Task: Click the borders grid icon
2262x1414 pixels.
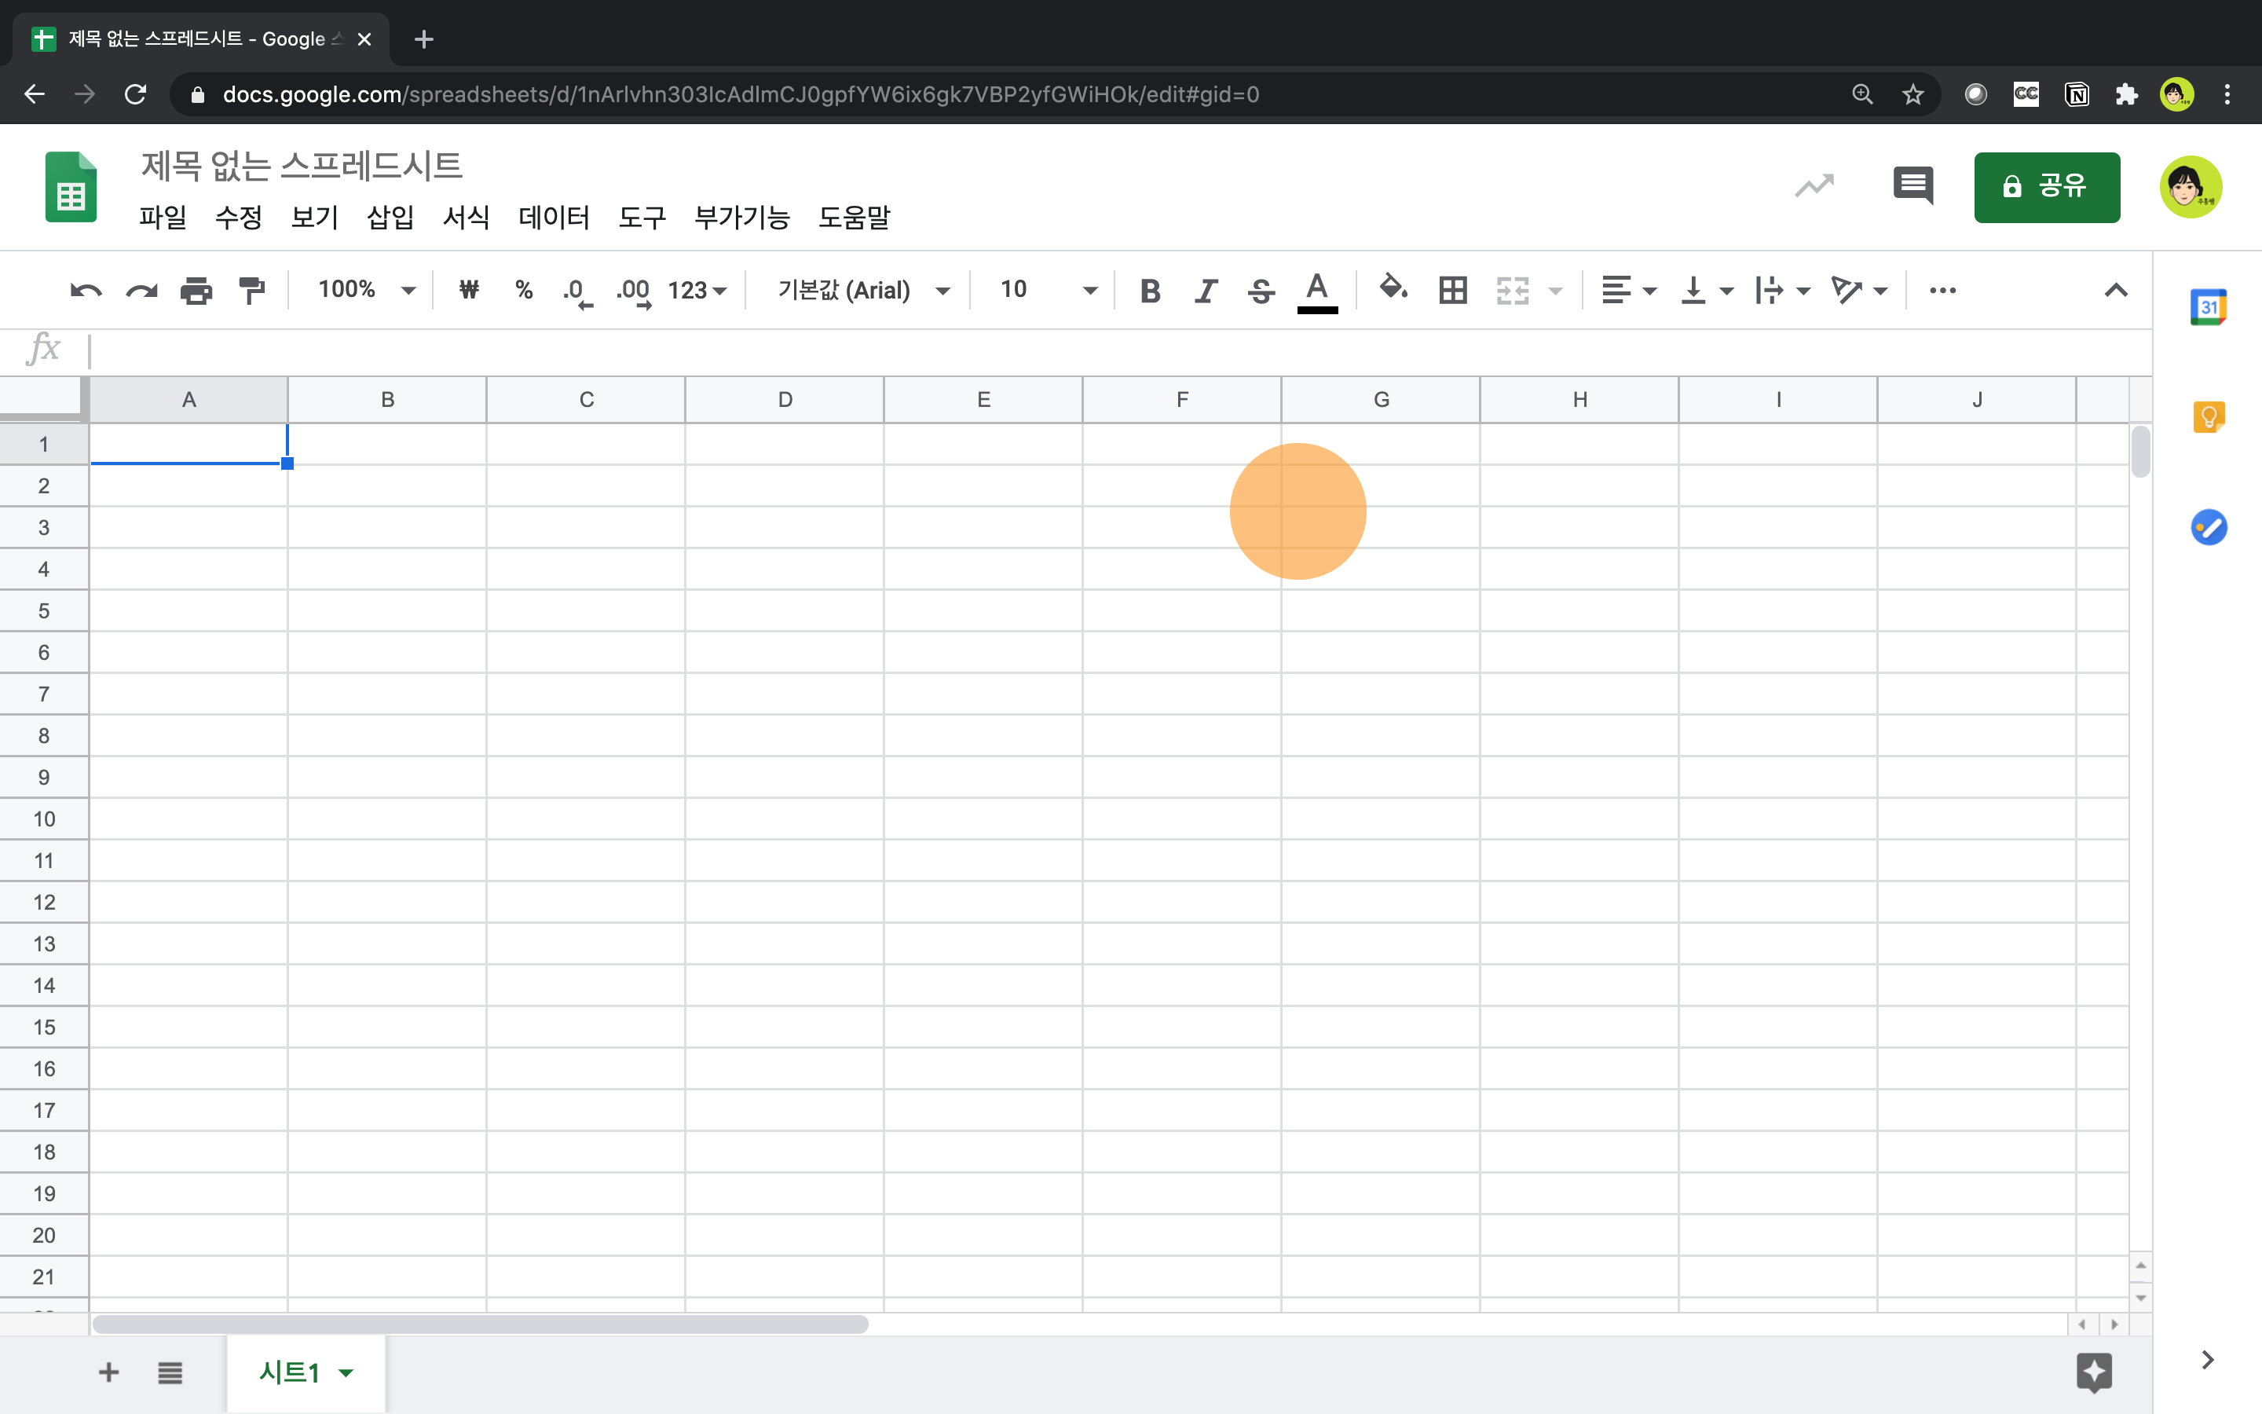Action: pos(1452,291)
